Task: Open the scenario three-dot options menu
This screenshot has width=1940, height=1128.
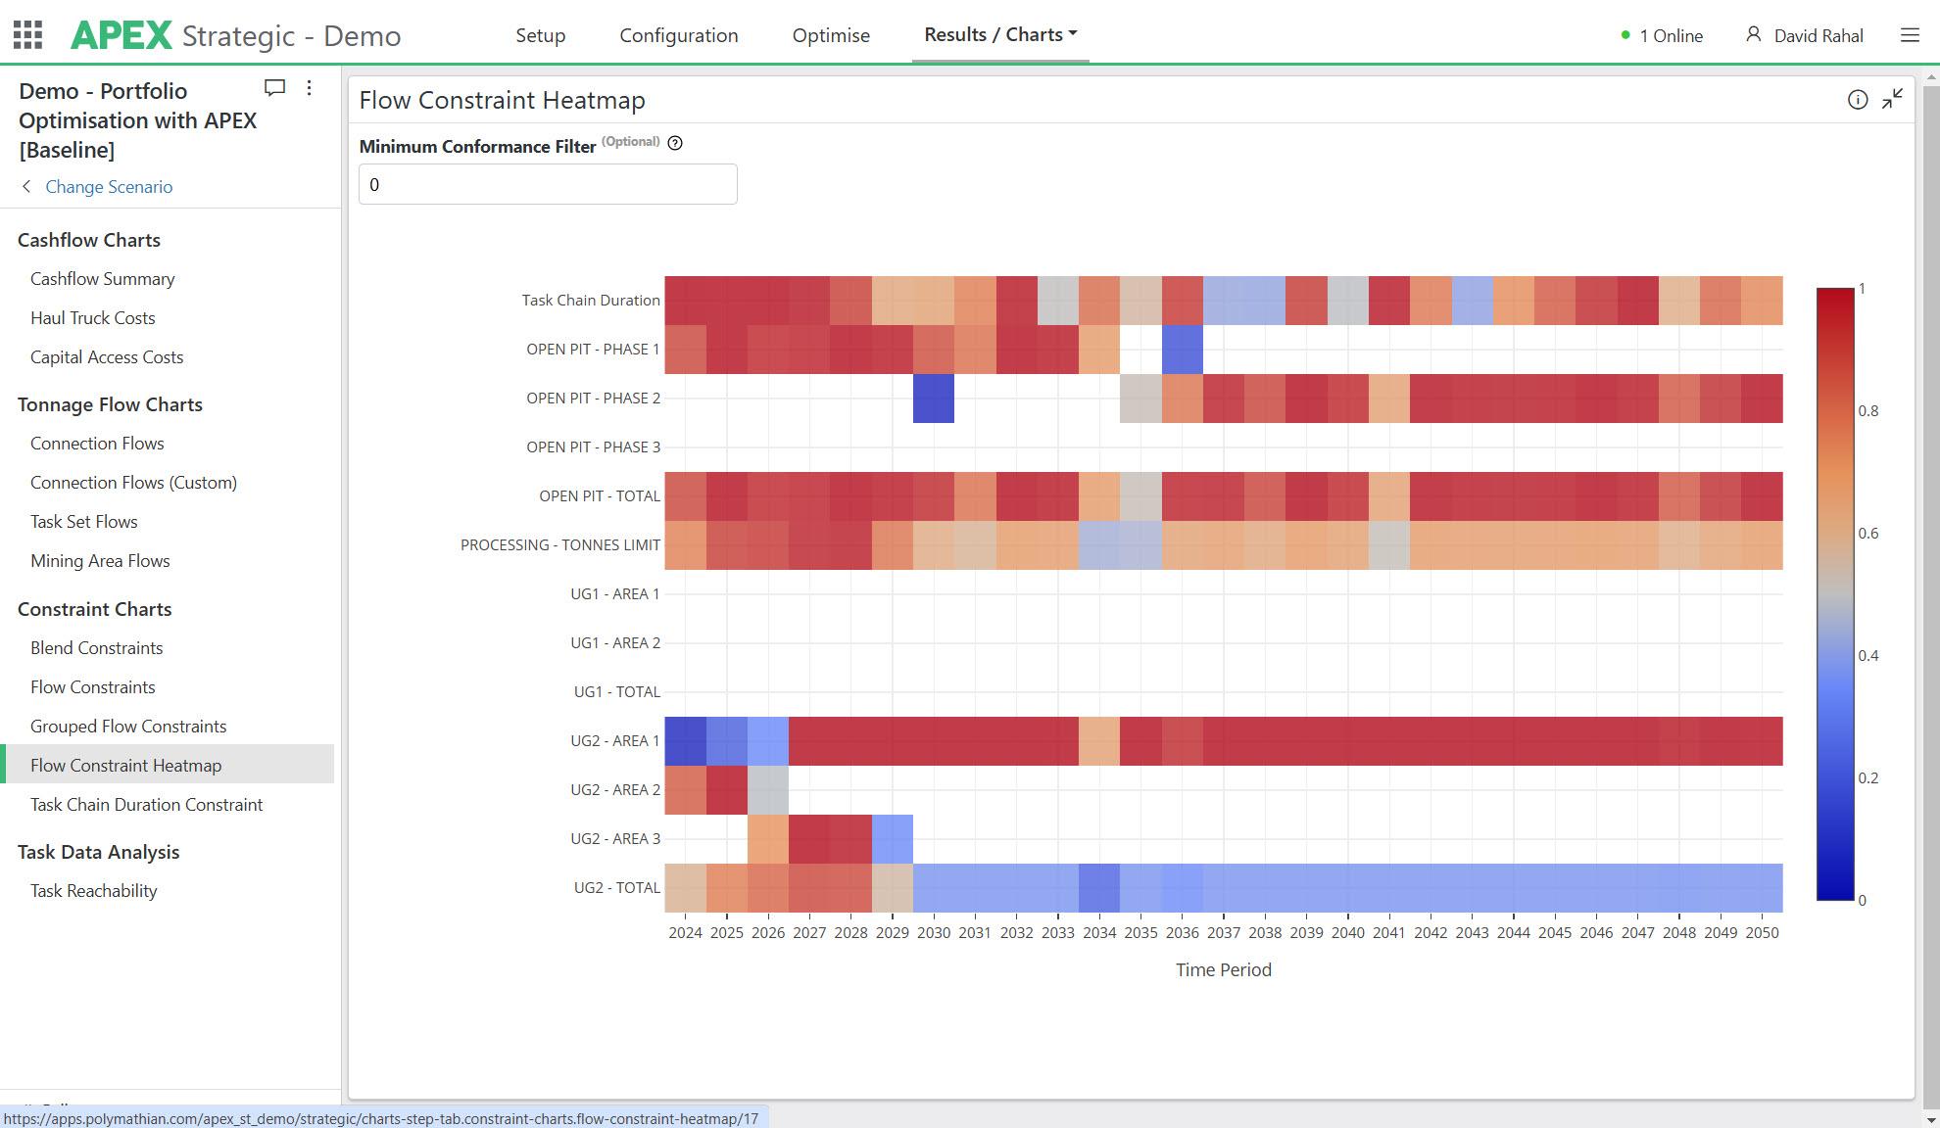Action: click(310, 88)
